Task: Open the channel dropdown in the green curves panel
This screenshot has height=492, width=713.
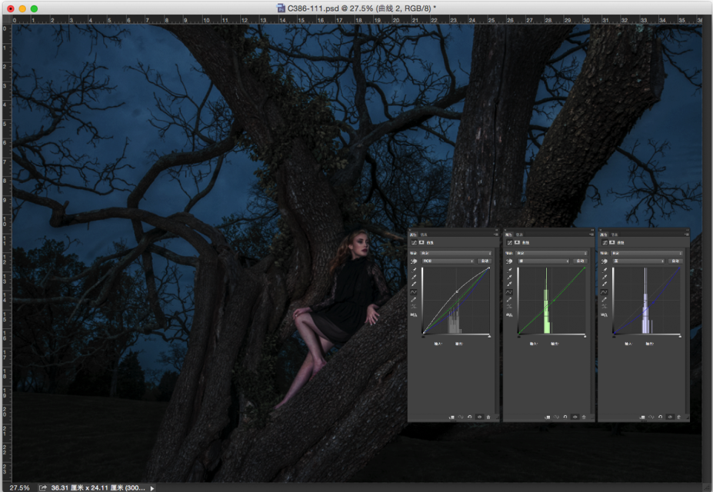Action: coord(544,261)
